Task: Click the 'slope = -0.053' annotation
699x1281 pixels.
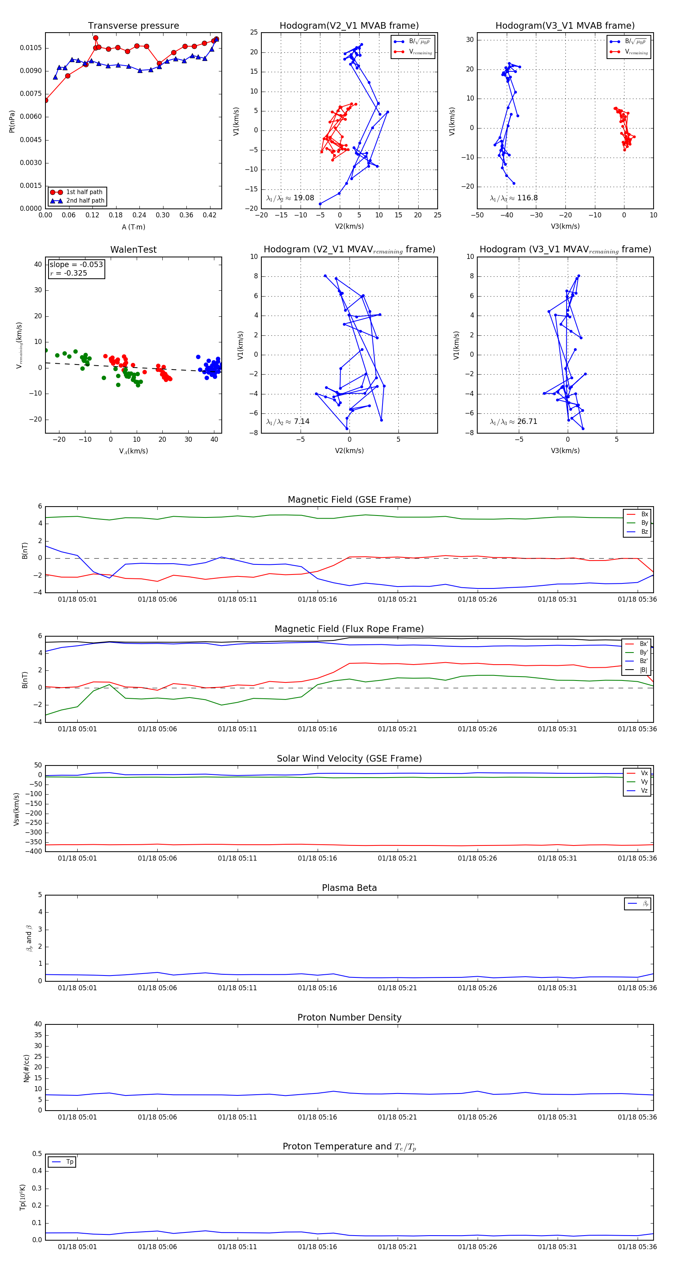Action: tap(76, 265)
